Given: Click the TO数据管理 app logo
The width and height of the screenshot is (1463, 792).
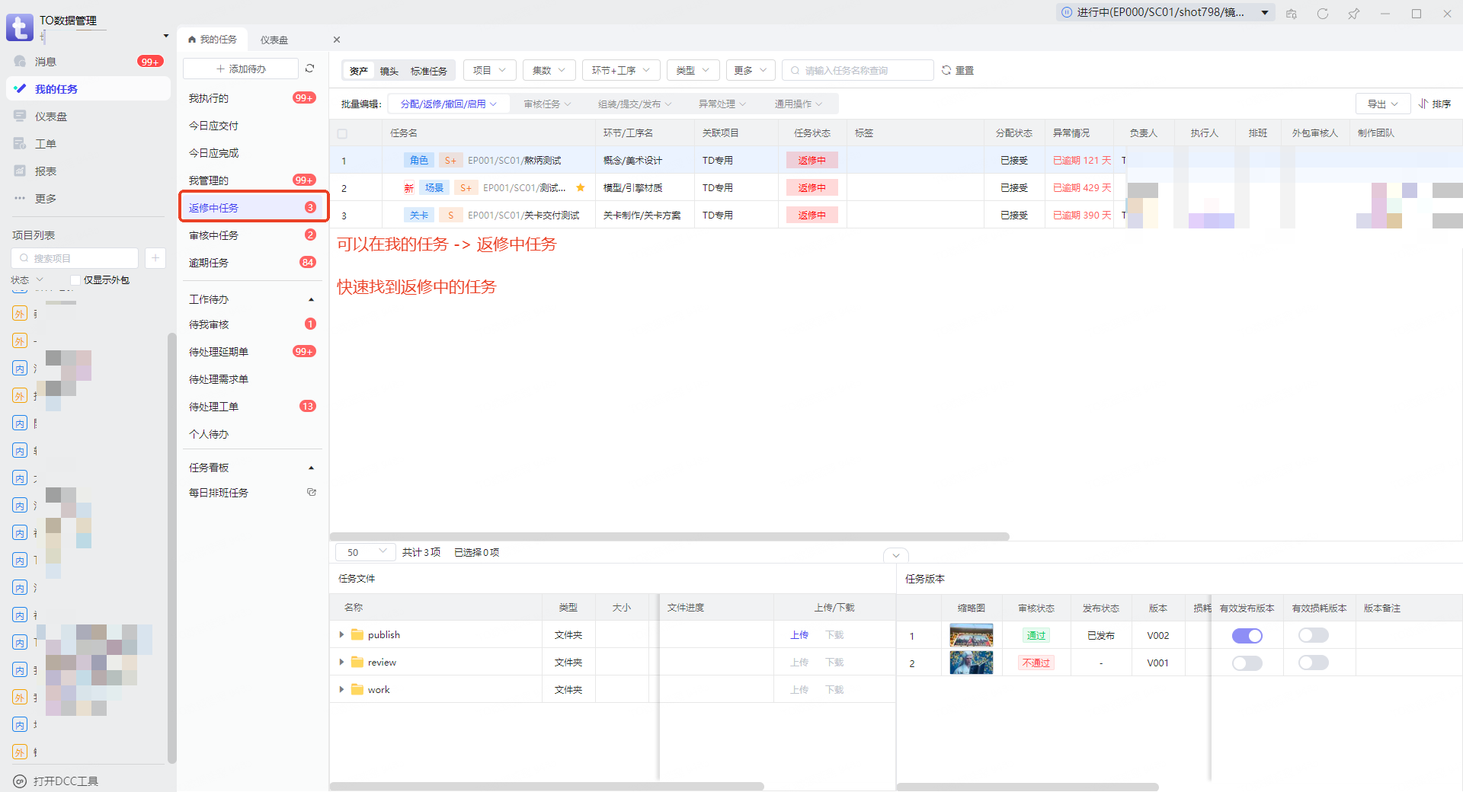Looking at the screenshot, I should (x=20, y=27).
